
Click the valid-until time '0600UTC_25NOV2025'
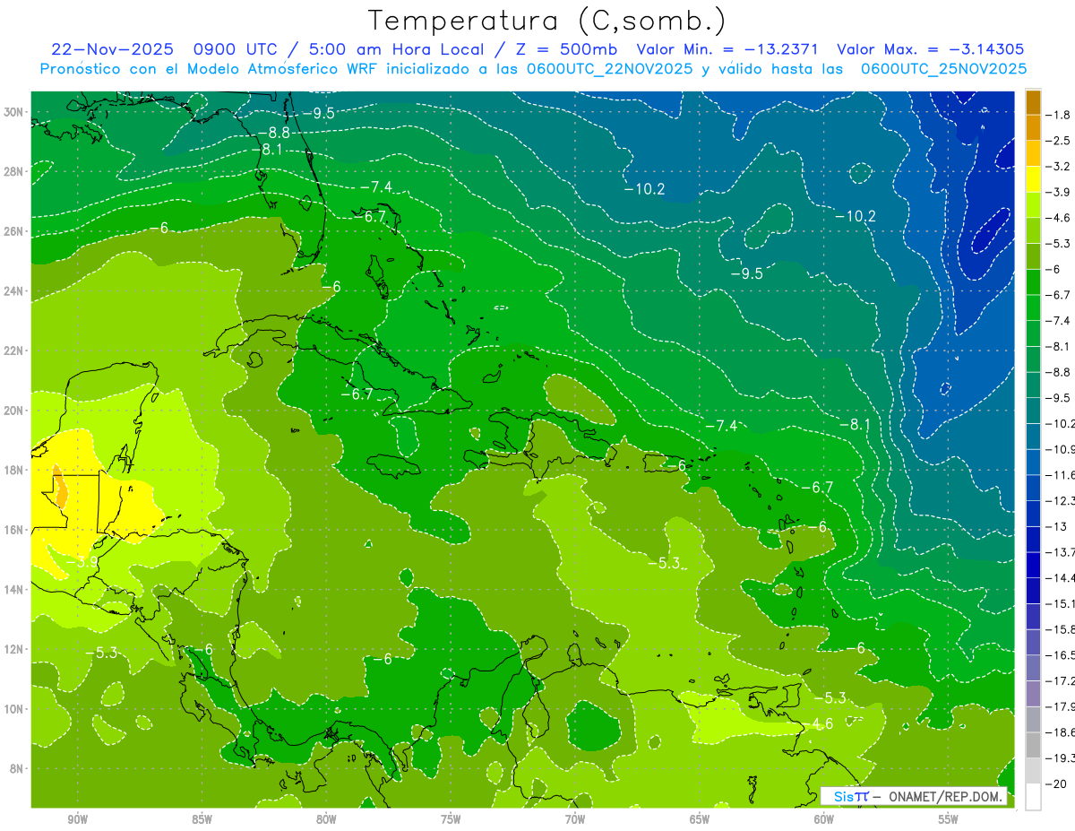943,69
